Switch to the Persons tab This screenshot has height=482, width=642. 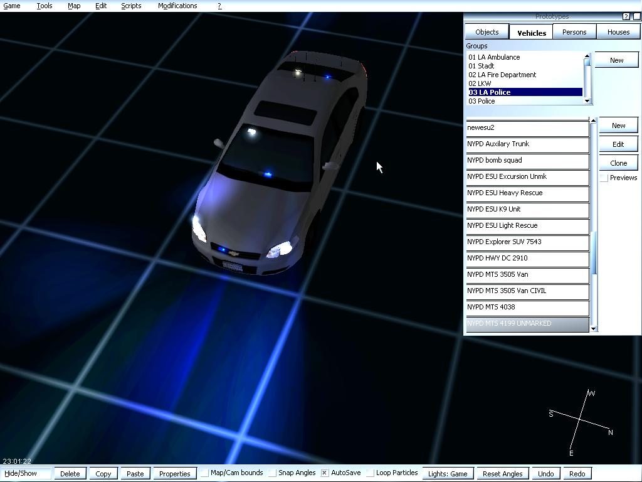click(574, 32)
